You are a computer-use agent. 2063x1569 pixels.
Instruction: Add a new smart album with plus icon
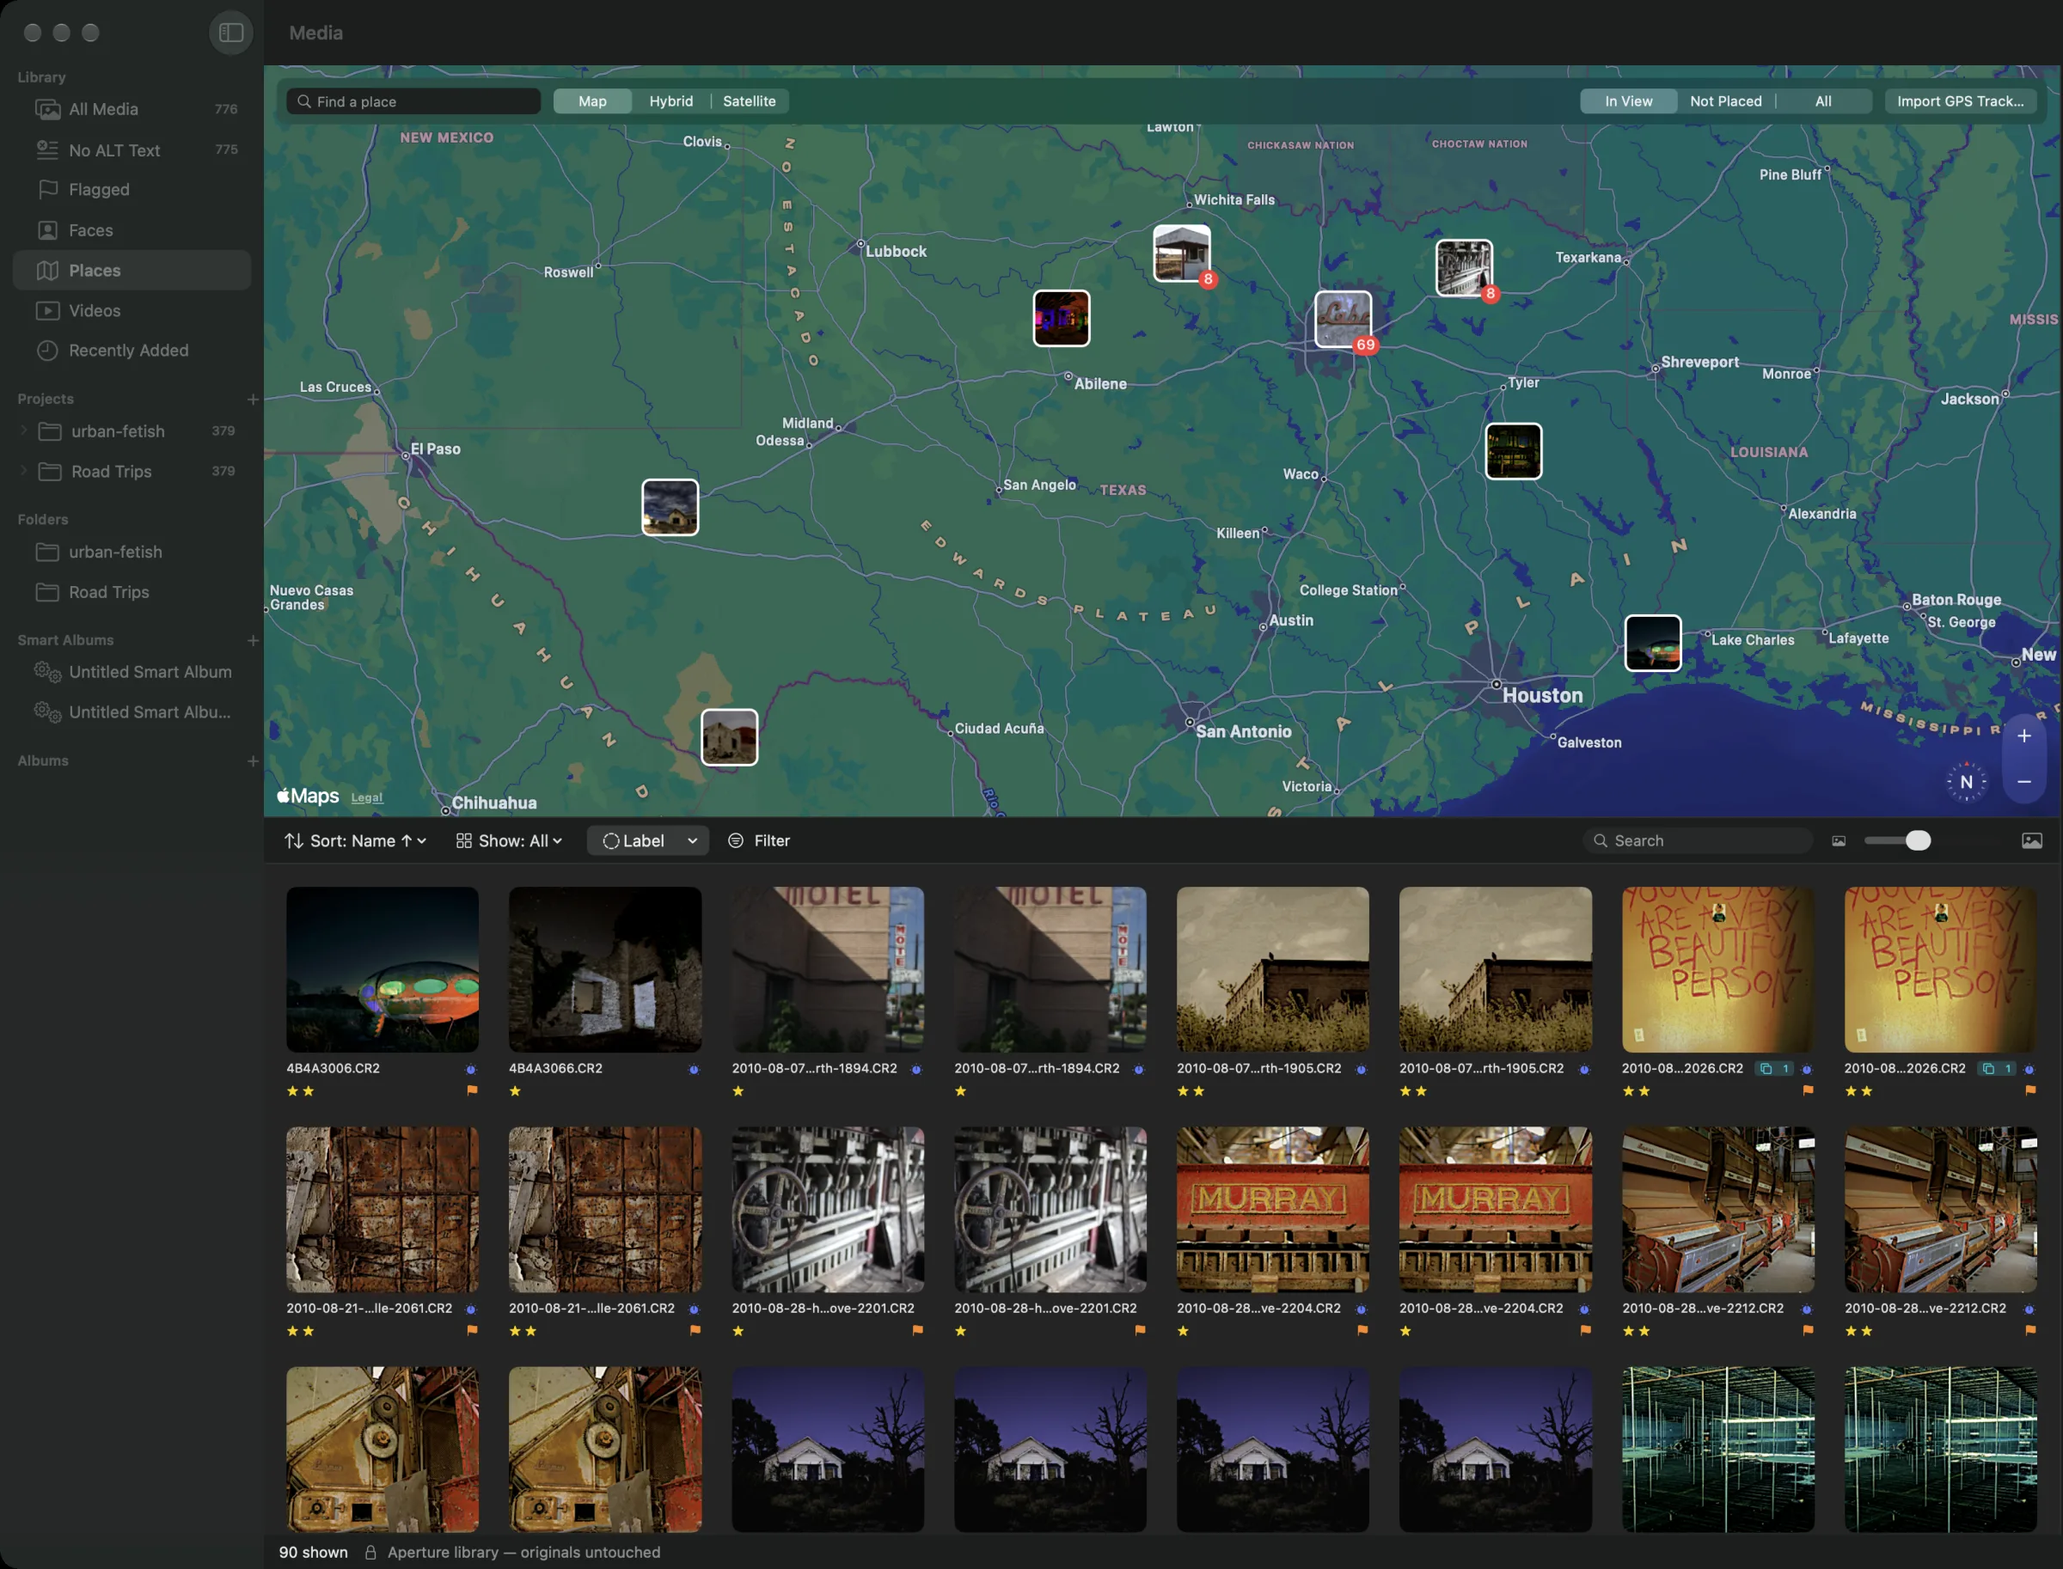pos(252,640)
